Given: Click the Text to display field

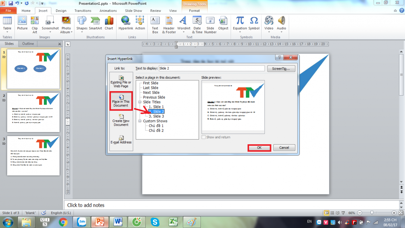Looking at the screenshot, I should point(211,69).
